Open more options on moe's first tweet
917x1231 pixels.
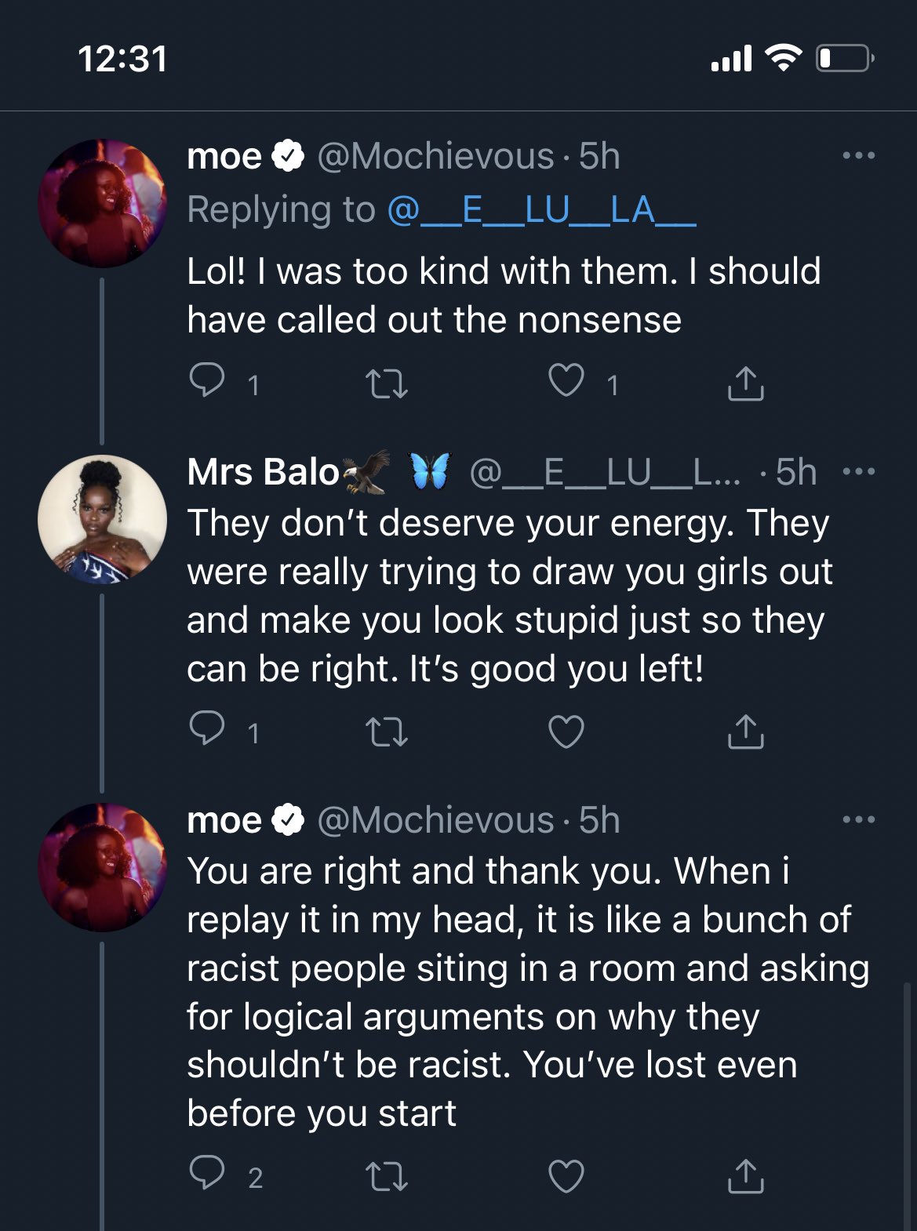pyautogui.click(x=858, y=156)
